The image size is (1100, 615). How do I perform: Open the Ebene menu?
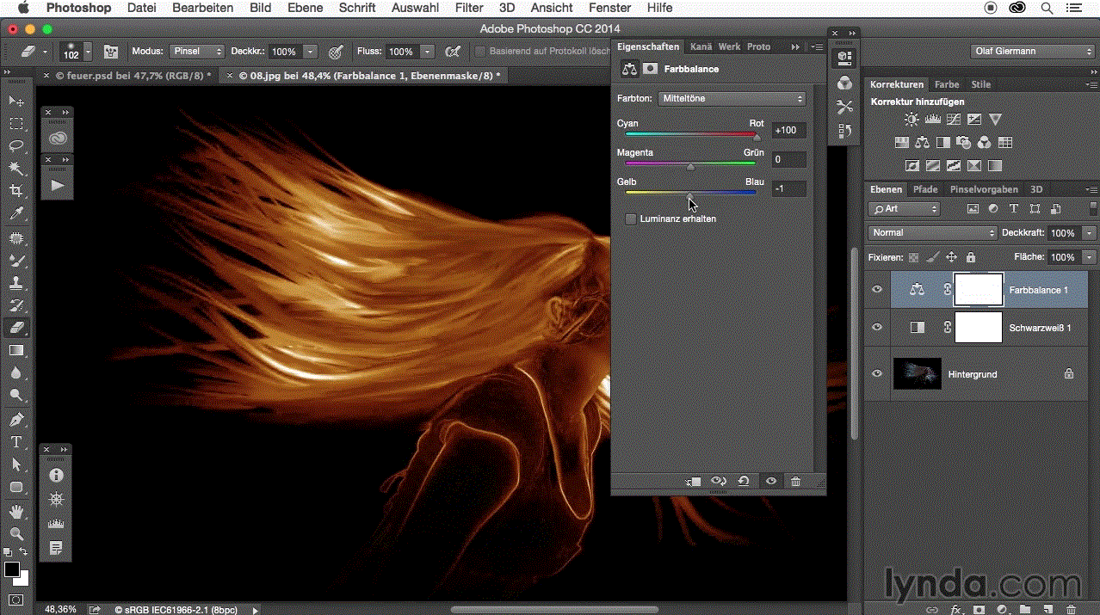(x=305, y=8)
